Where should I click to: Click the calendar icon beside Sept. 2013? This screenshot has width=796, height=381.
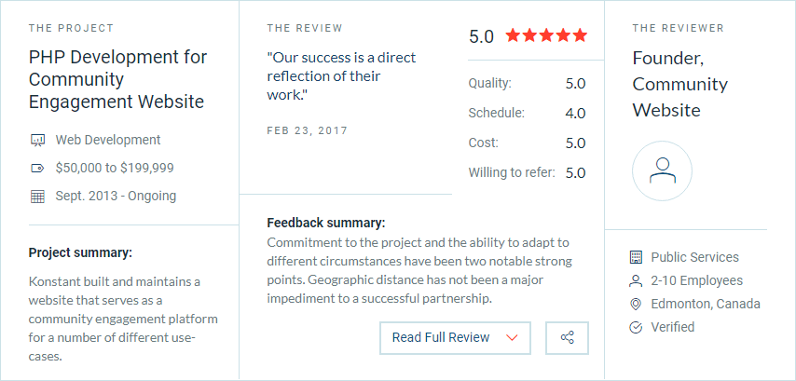click(38, 197)
